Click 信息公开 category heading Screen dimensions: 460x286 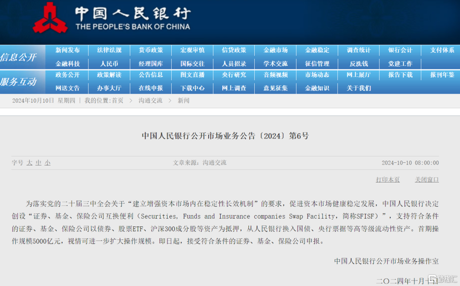pyautogui.click(x=18, y=57)
